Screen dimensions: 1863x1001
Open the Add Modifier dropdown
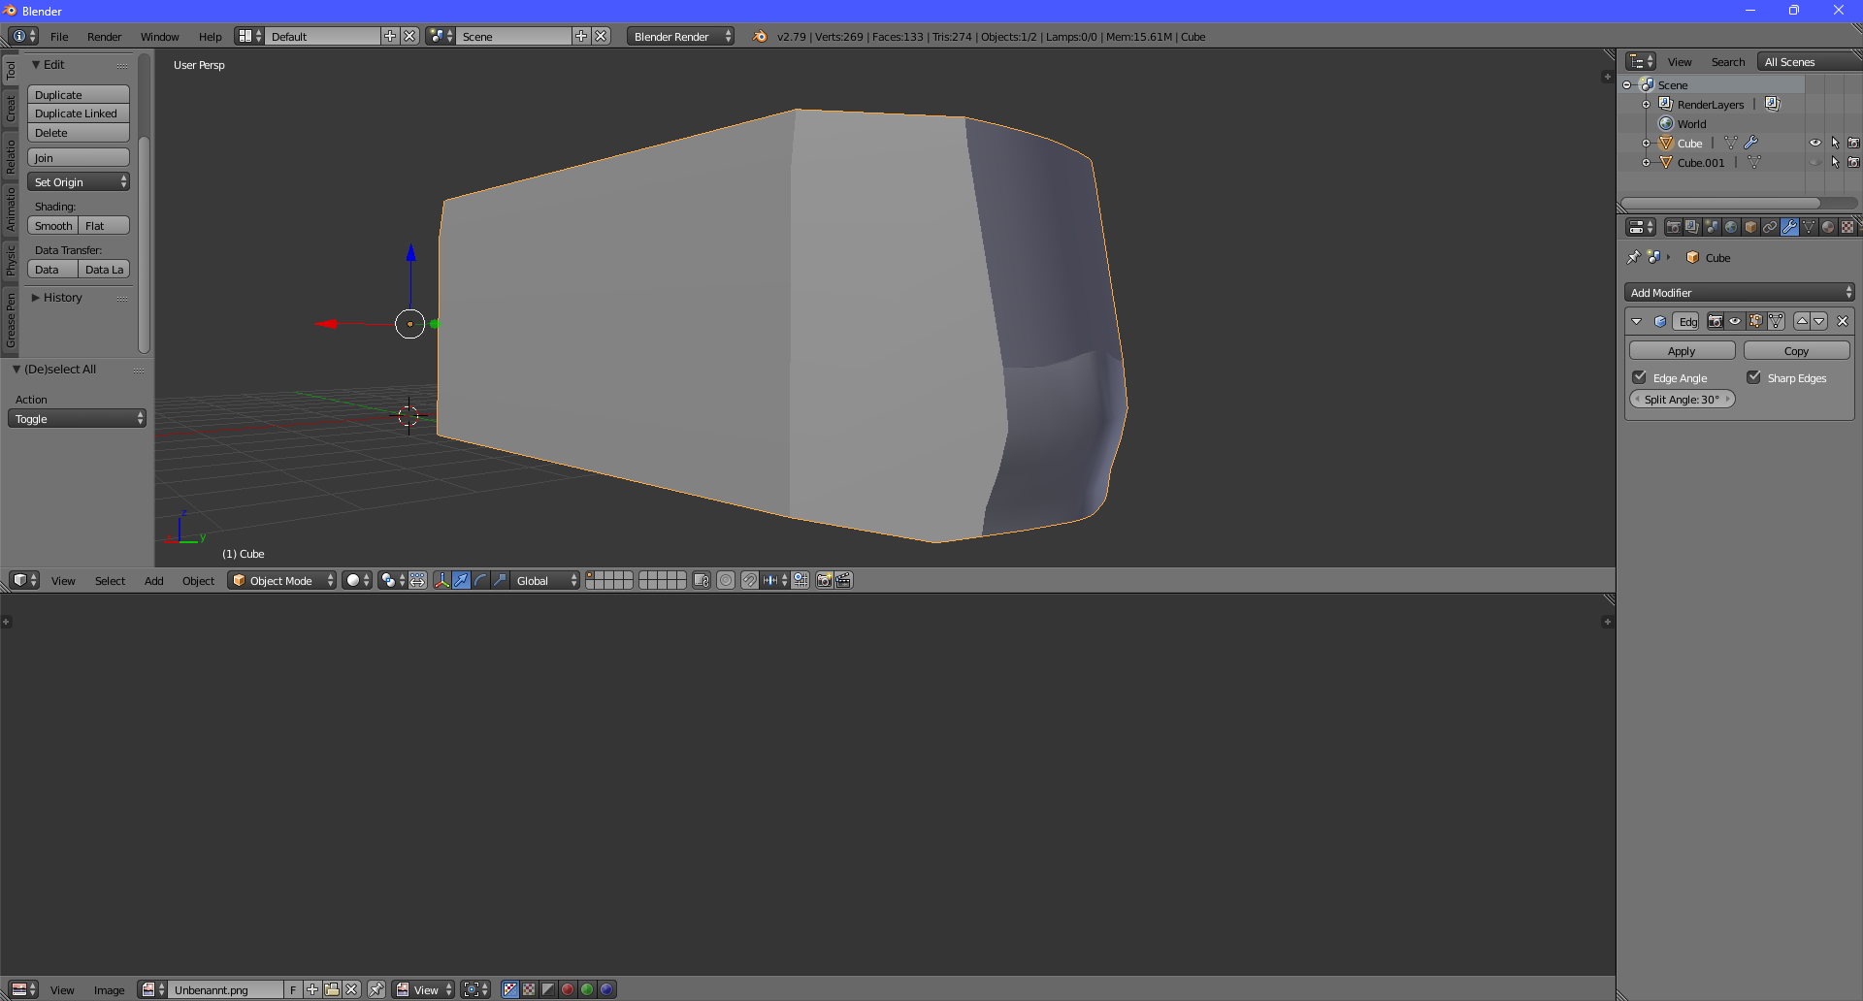[x=1739, y=292]
